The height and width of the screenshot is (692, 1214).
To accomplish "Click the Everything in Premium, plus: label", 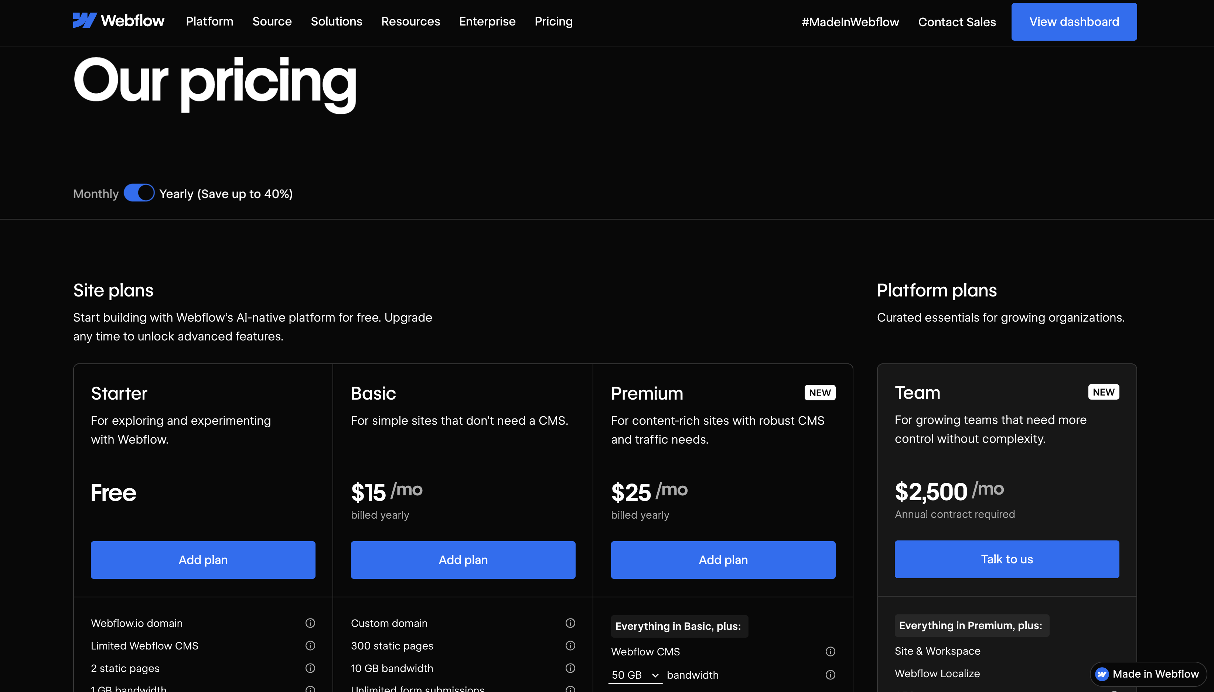I will pyautogui.click(x=972, y=625).
